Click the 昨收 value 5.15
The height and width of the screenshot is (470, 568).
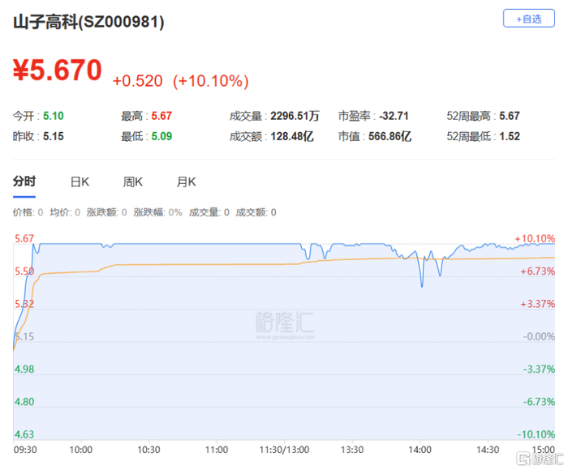54,136
